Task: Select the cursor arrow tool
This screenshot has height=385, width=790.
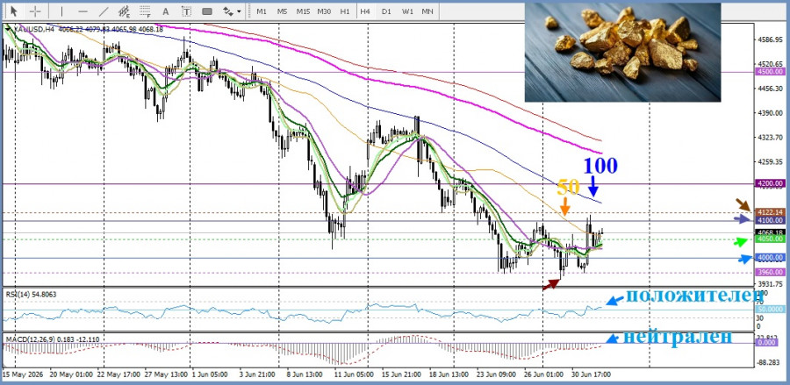Action: 13,11
